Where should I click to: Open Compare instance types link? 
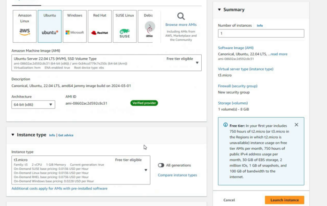point(177,175)
